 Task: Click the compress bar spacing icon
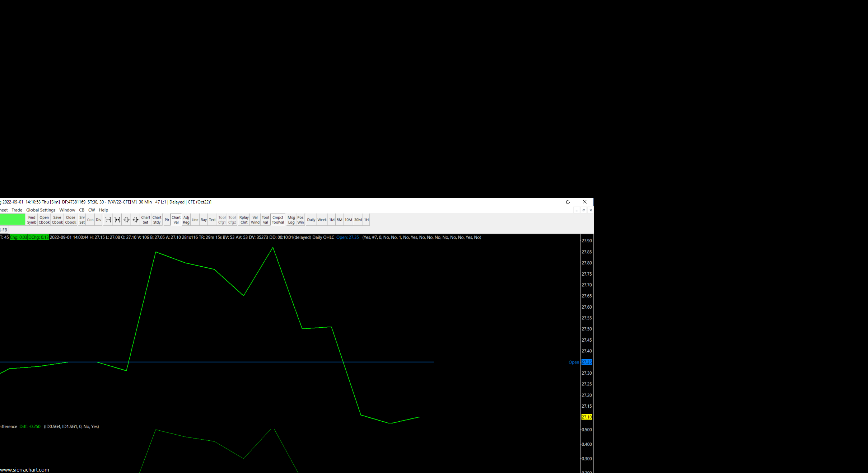click(126, 220)
